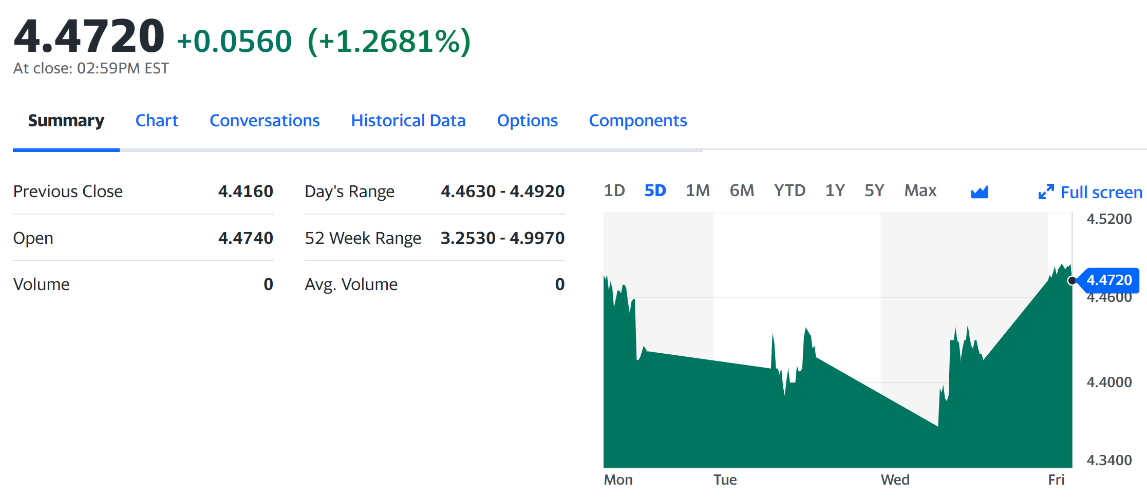
Task: Open the Full screen chart link
Action: (x=1101, y=193)
